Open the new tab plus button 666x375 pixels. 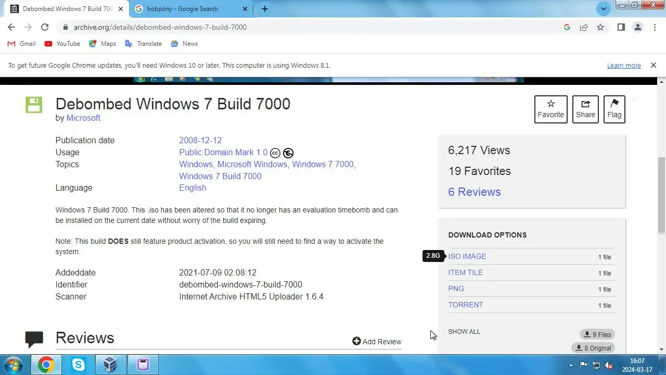tap(265, 9)
